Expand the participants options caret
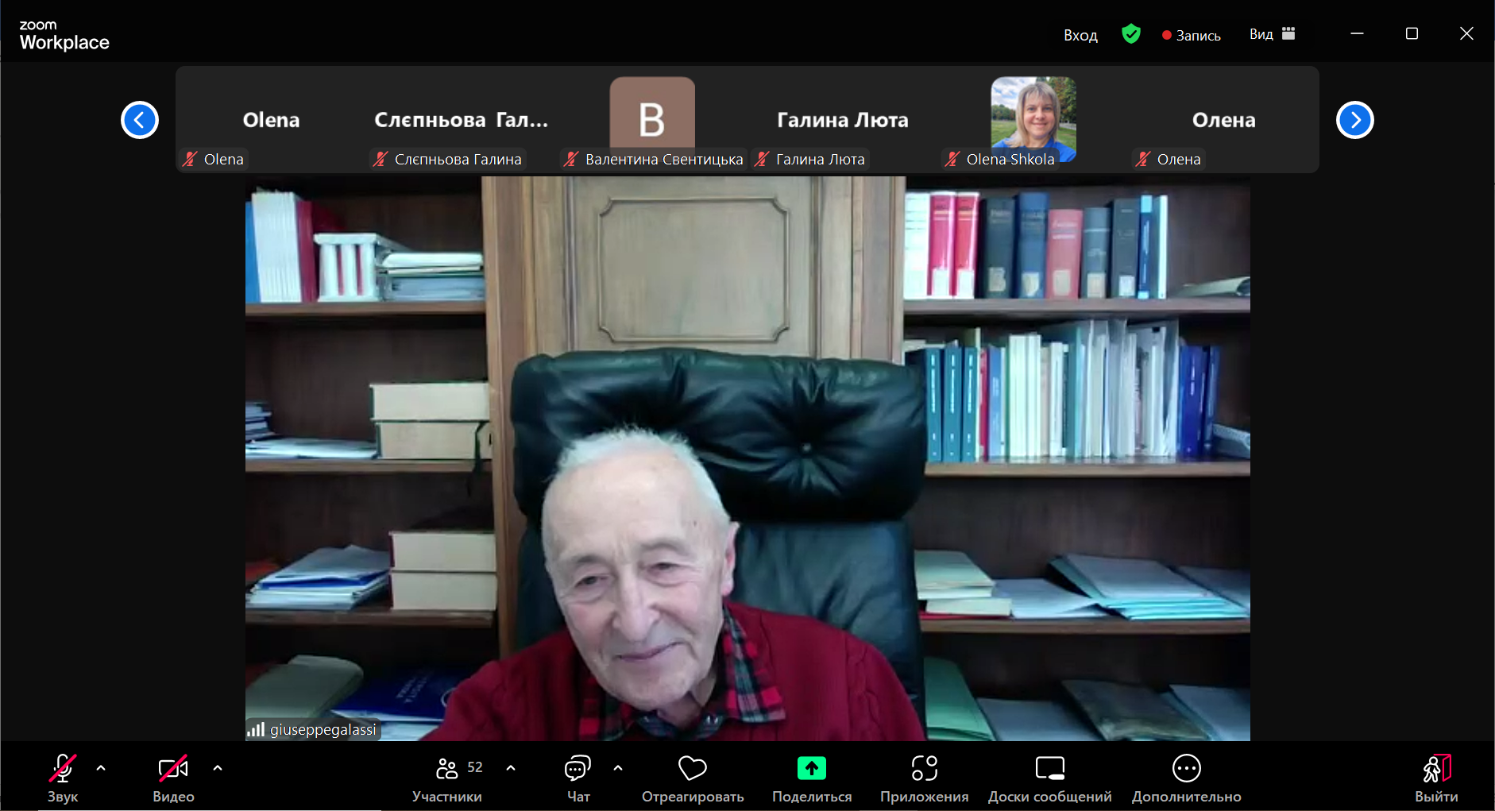Screen dimensions: 1495x811 (511, 768)
